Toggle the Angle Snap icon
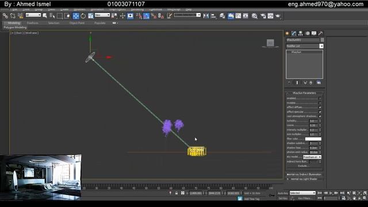The image size is (368, 207). 146,16
